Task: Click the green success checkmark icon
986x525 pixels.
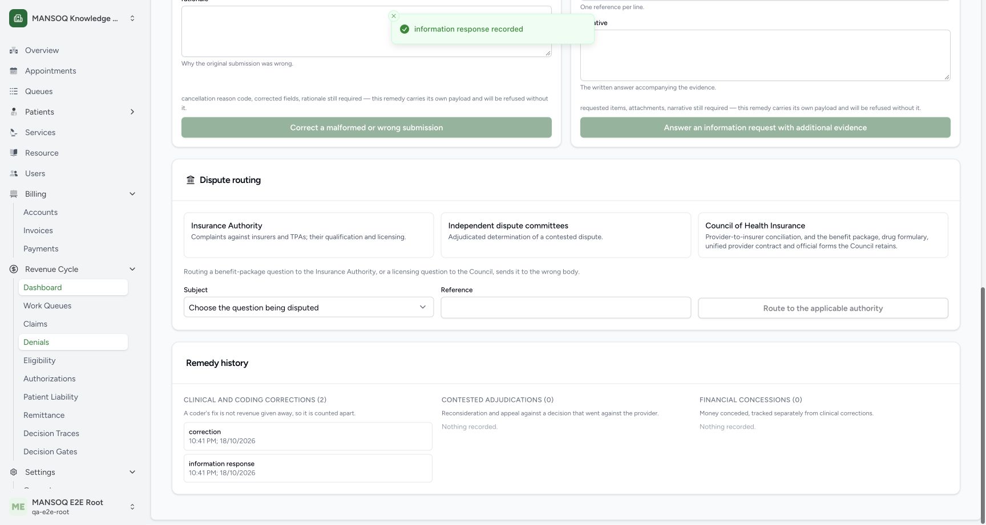Action: [x=405, y=29]
